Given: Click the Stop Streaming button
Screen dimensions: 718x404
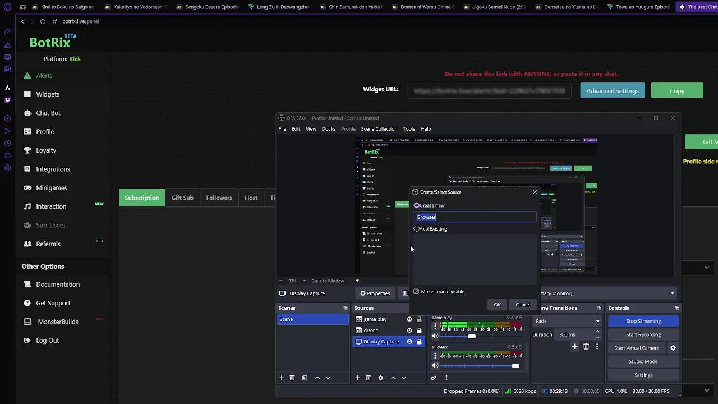Looking at the screenshot, I should 643,322.
